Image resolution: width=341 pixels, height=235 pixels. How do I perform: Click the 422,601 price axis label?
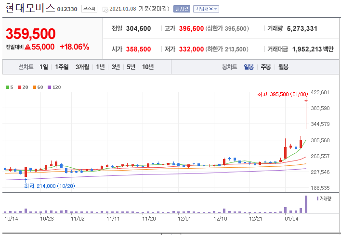(x=320, y=92)
